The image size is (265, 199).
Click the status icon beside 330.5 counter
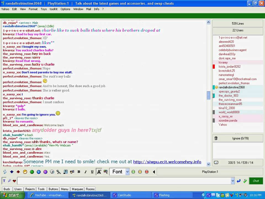(x=216, y=163)
